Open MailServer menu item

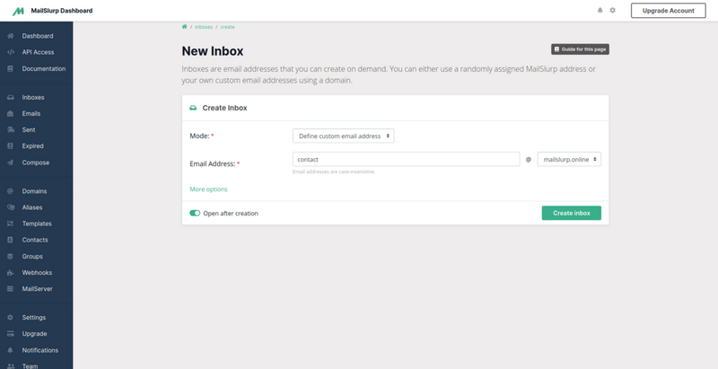pyautogui.click(x=37, y=289)
